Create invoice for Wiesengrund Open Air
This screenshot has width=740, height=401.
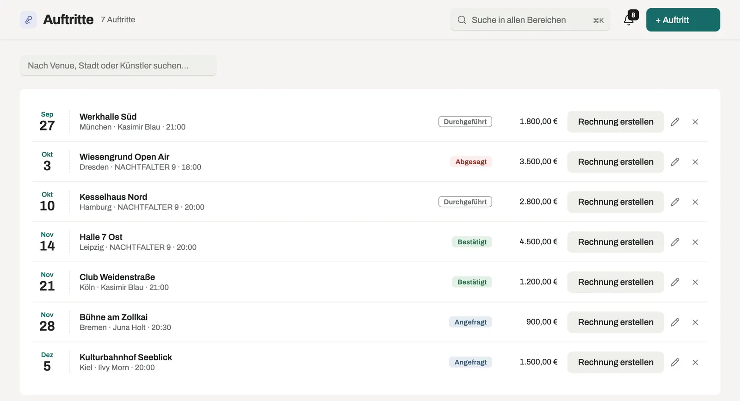click(616, 162)
